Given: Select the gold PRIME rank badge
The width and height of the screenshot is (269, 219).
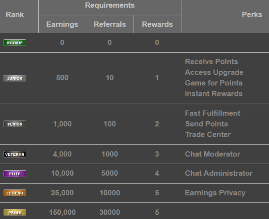Looking at the screenshot, I should [x=15, y=213].
